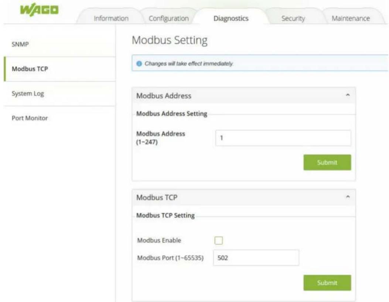389x302 pixels.
Task: Click the 'Modbus TCP Setting' label
Action: click(x=166, y=216)
